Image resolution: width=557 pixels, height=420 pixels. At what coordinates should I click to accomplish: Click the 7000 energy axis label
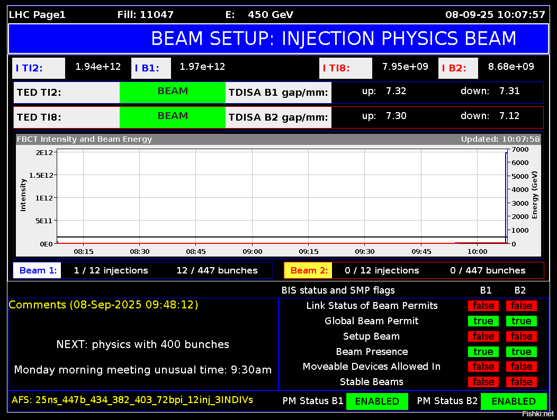click(x=520, y=150)
